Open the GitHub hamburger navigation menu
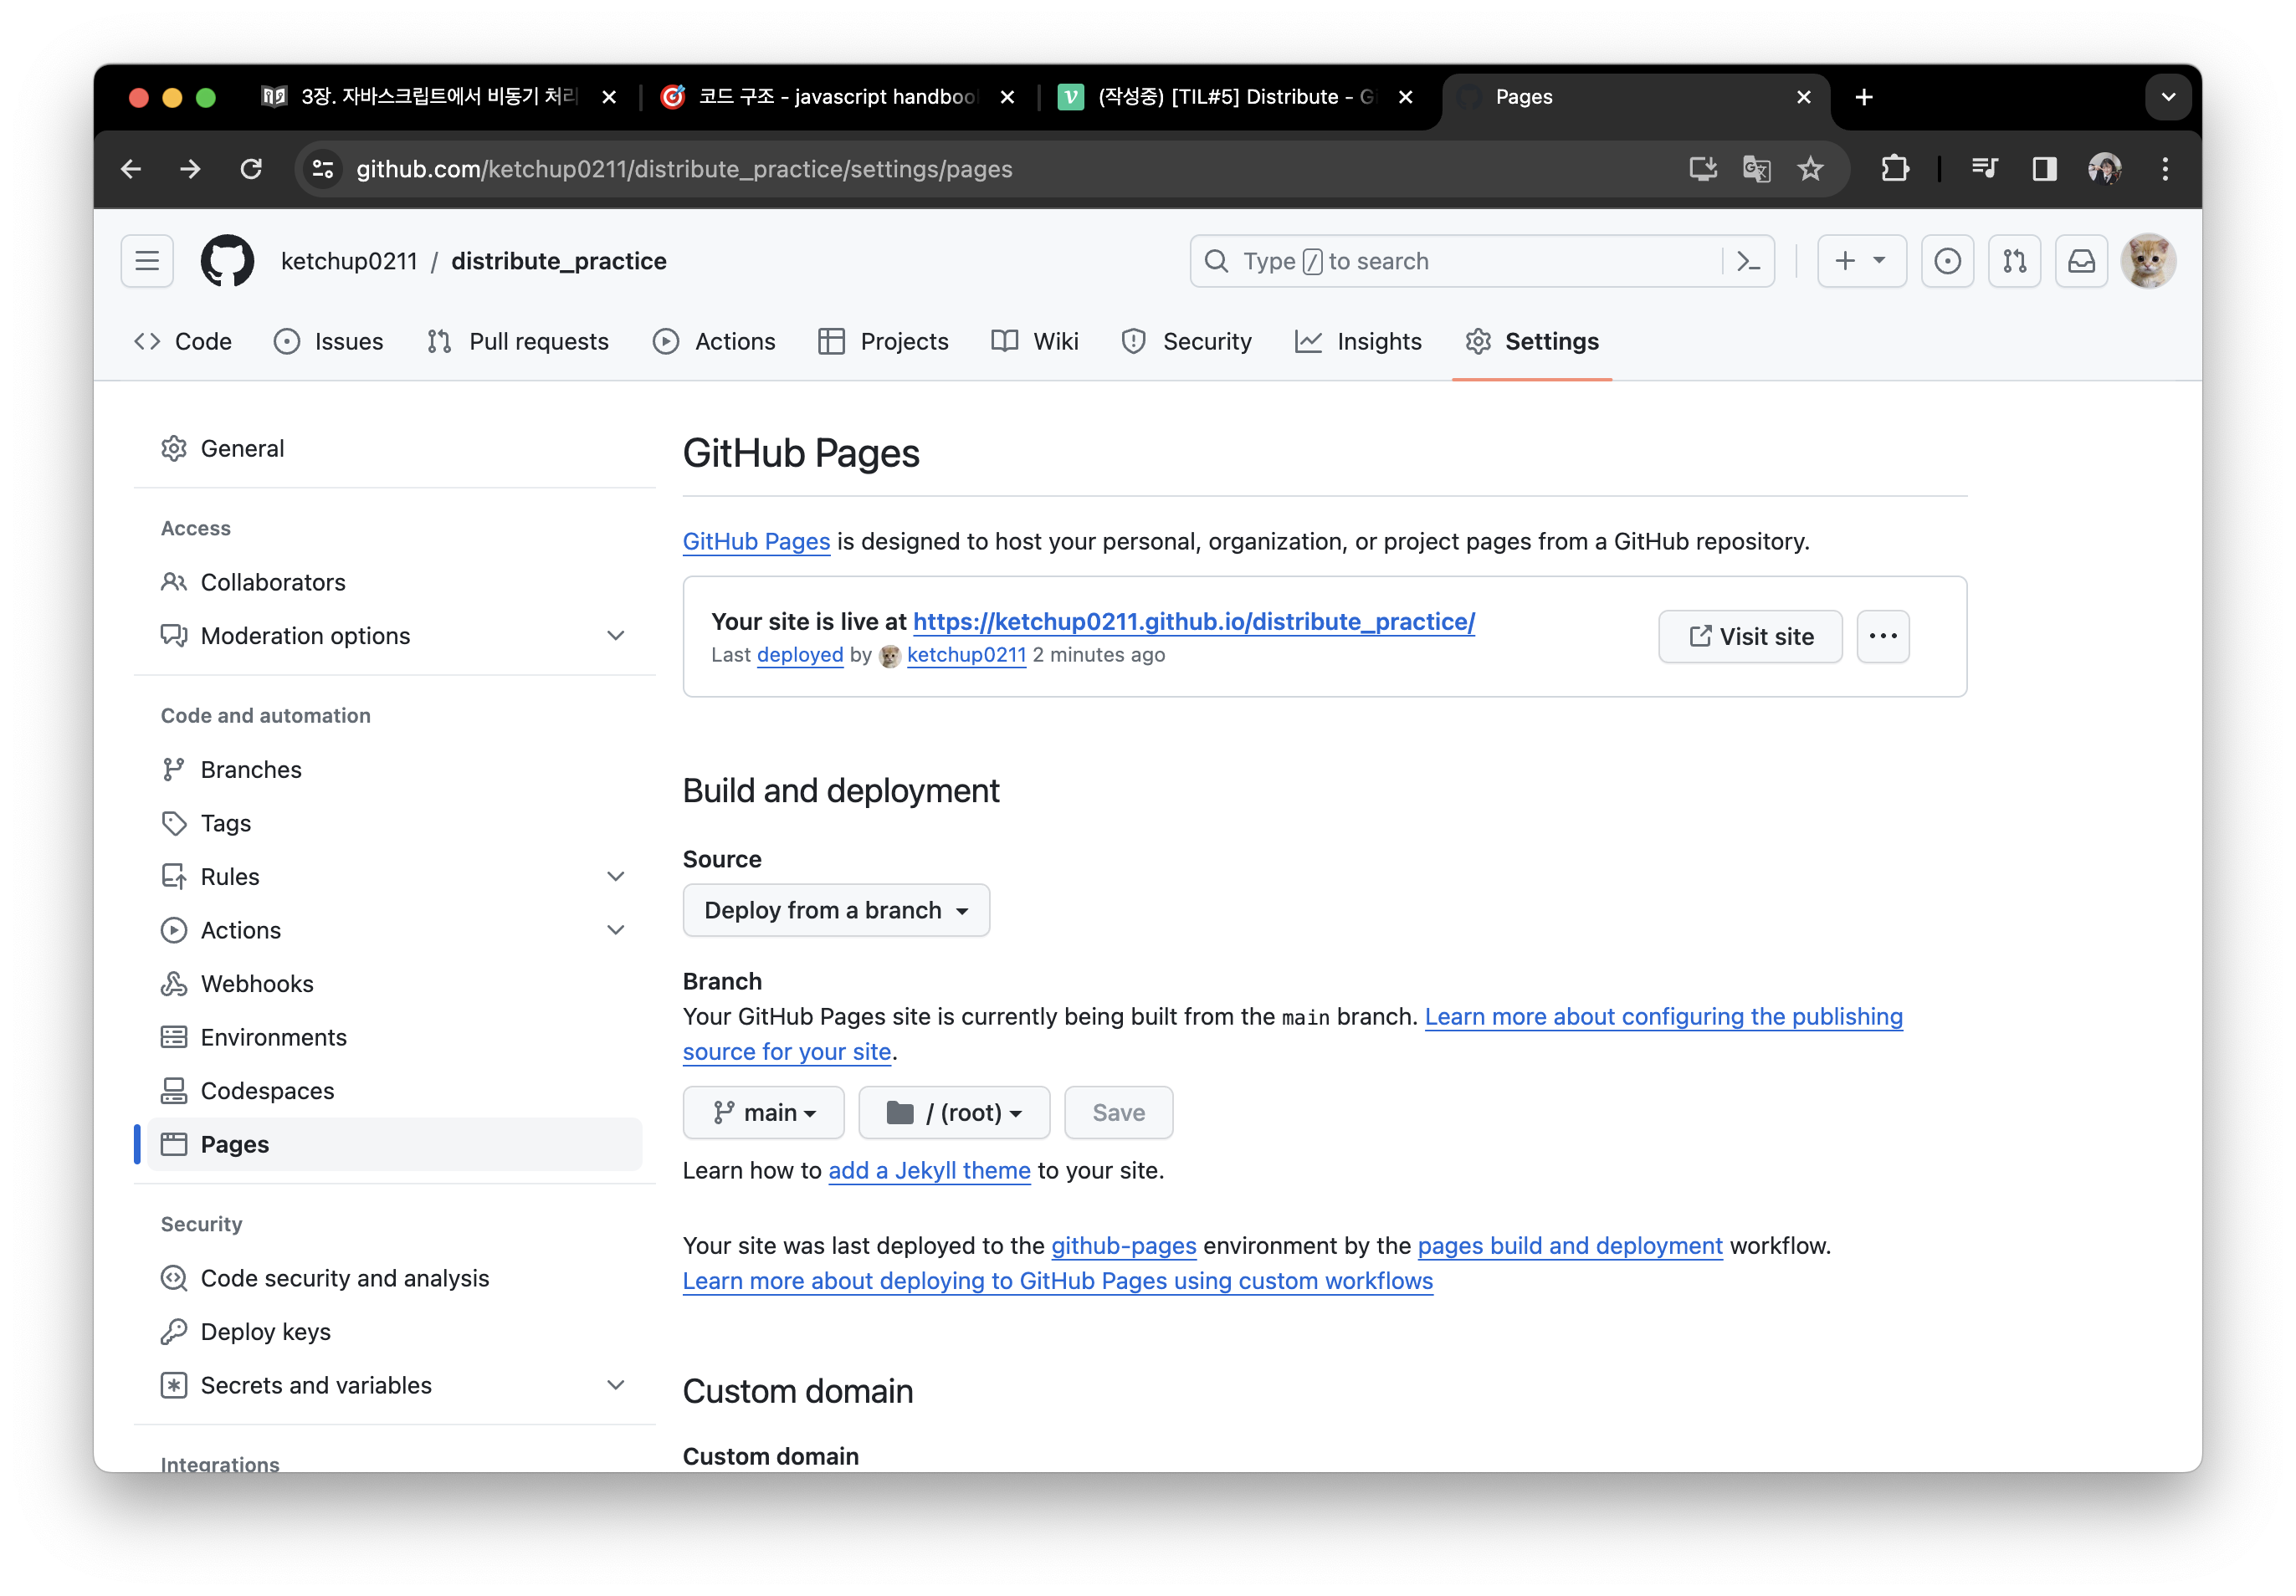Screen dimensions: 2296x1596 147,261
